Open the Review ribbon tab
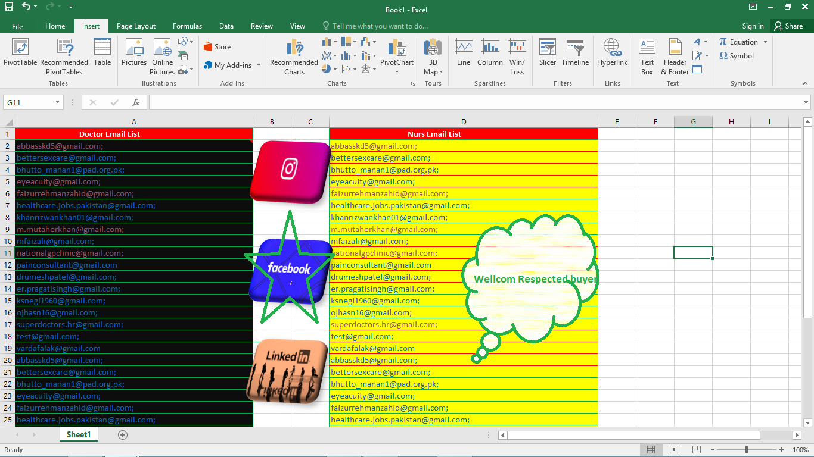The image size is (814, 457). (x=262, y=26)
